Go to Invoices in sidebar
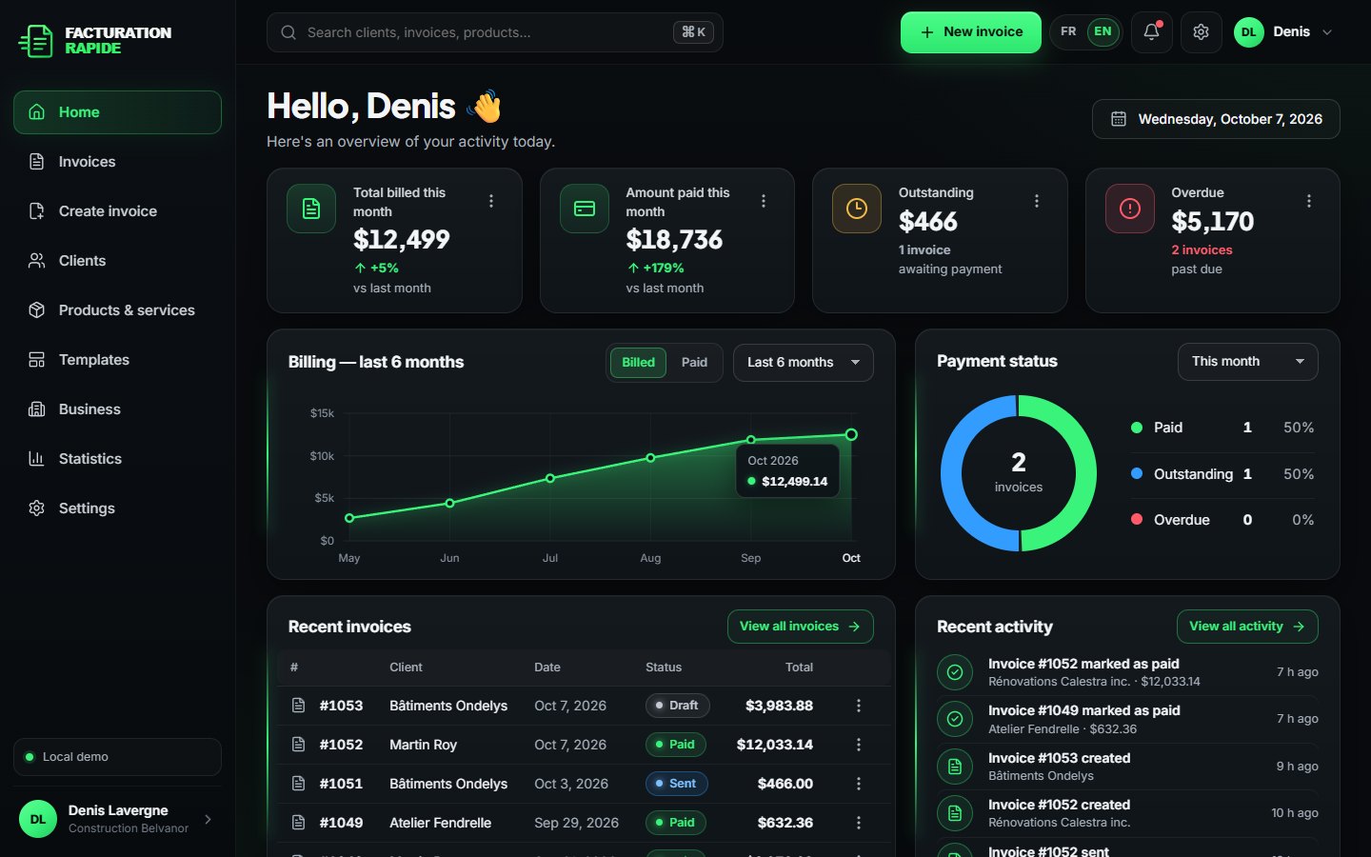The width and height of the screenshot is (1371, 857). click(x=117, y=162)
